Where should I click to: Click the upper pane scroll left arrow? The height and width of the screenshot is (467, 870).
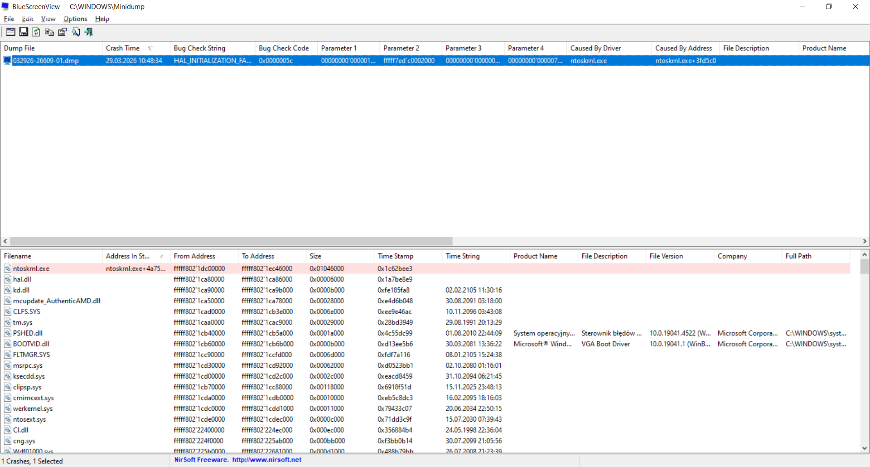[5, 241]
